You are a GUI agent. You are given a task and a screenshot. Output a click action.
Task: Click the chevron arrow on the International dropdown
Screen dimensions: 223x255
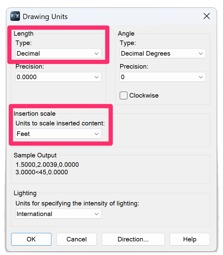pyautogui.click(x=96, y=214)
